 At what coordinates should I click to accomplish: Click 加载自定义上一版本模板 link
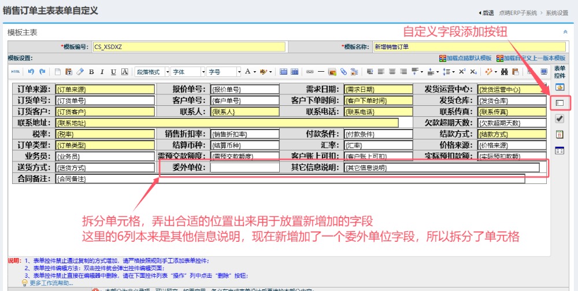tap(533, 58)
